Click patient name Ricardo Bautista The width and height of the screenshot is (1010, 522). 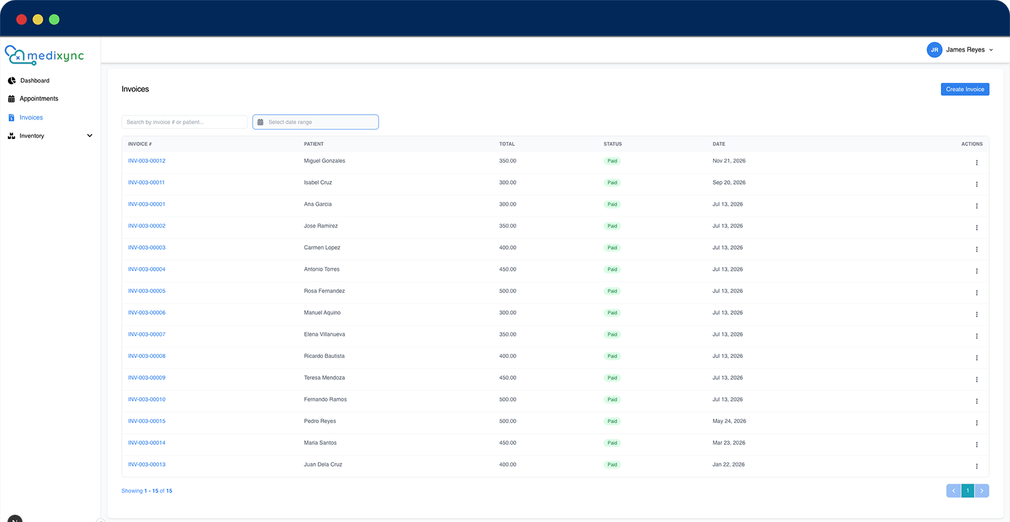[x=324, y=356]
